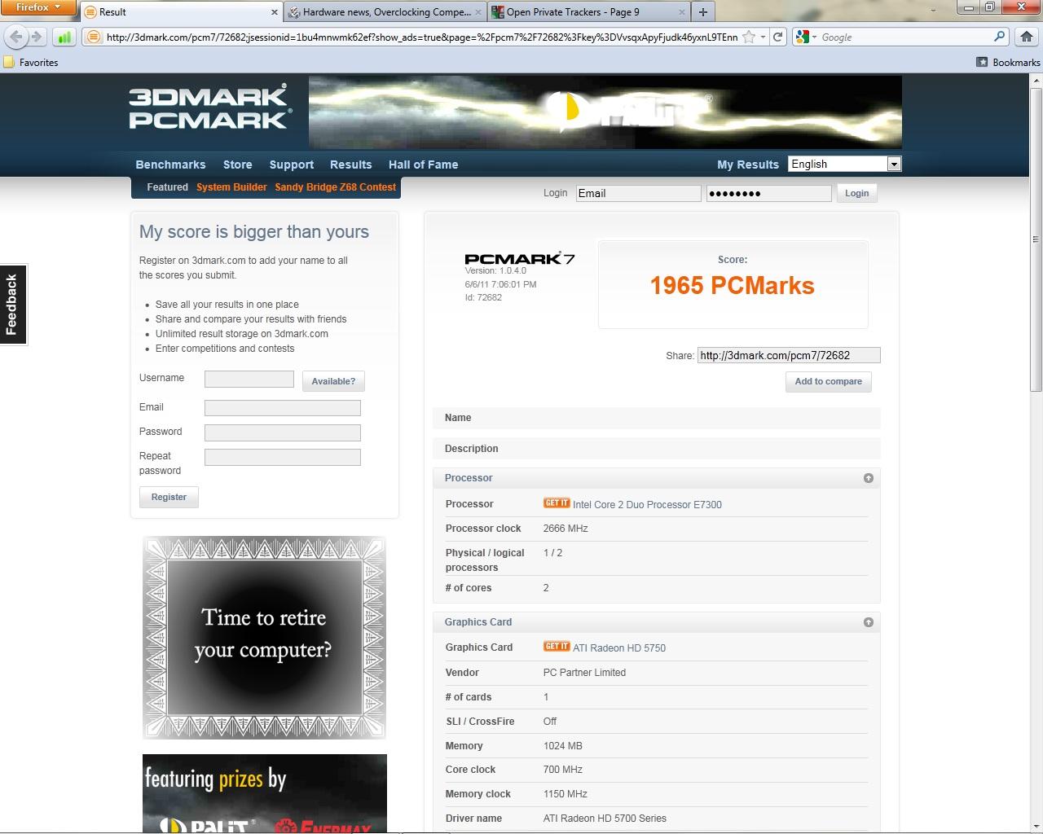
Task: Open the Google search engine dropdown
Action: tap(805, 37)
